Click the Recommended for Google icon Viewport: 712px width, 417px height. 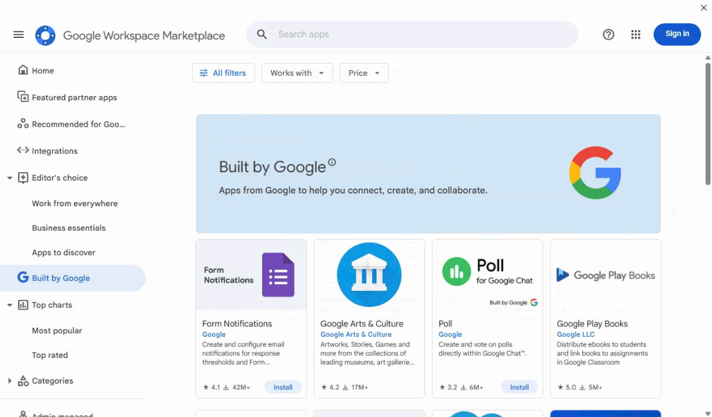point(22,123)
